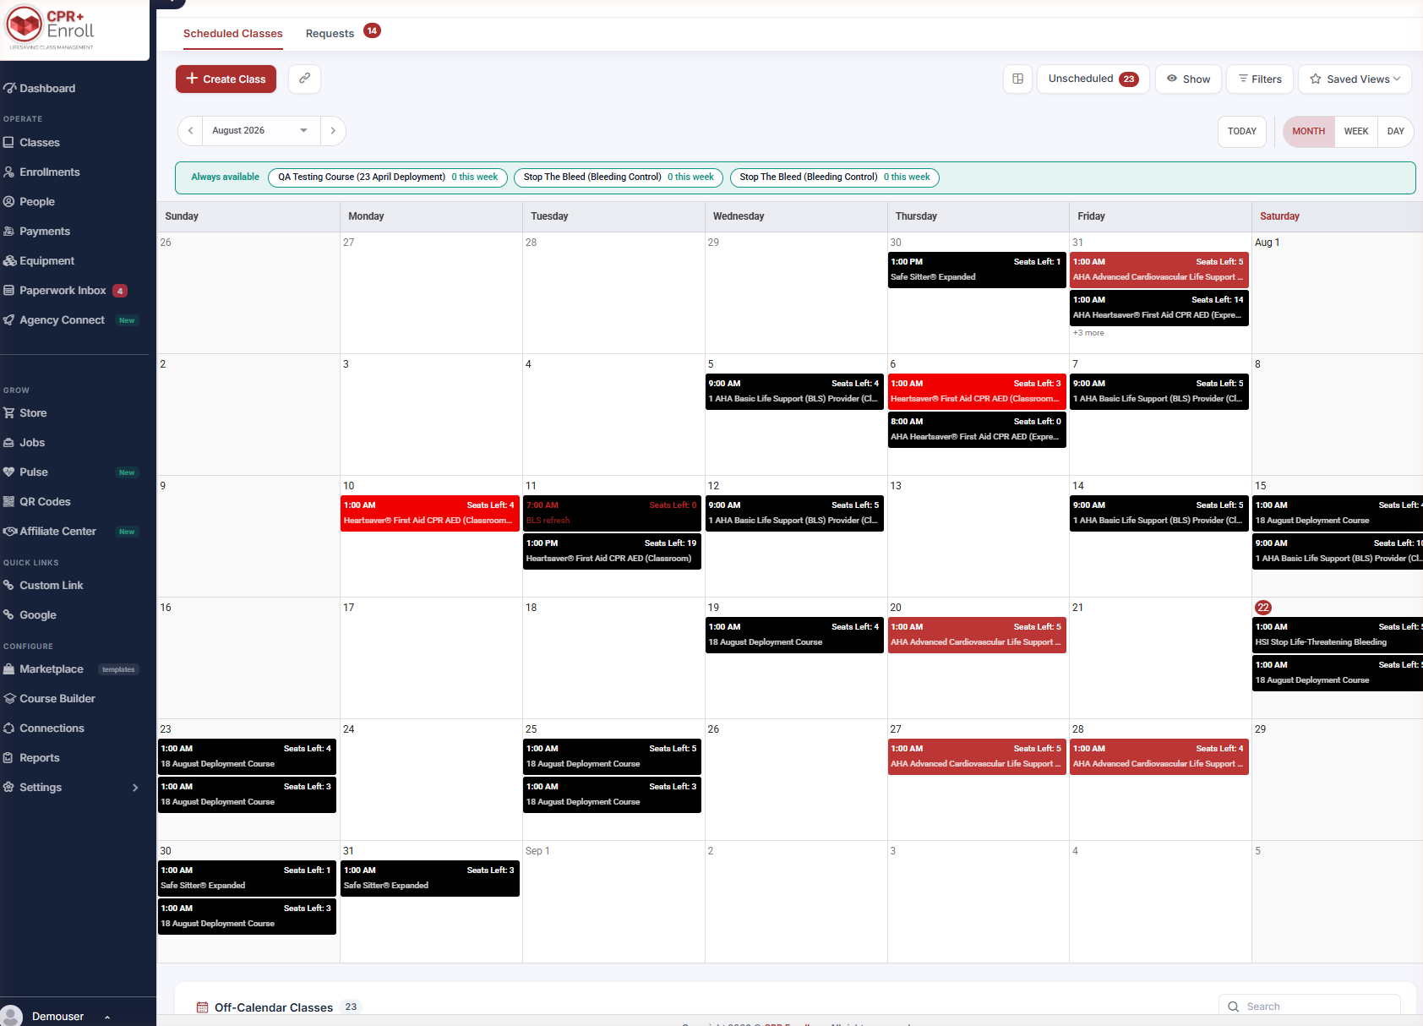Open Safe Sitter Expanded class on July 30
The image size is (1423, 1026).
pyautogui.click(x=977, y=270)
